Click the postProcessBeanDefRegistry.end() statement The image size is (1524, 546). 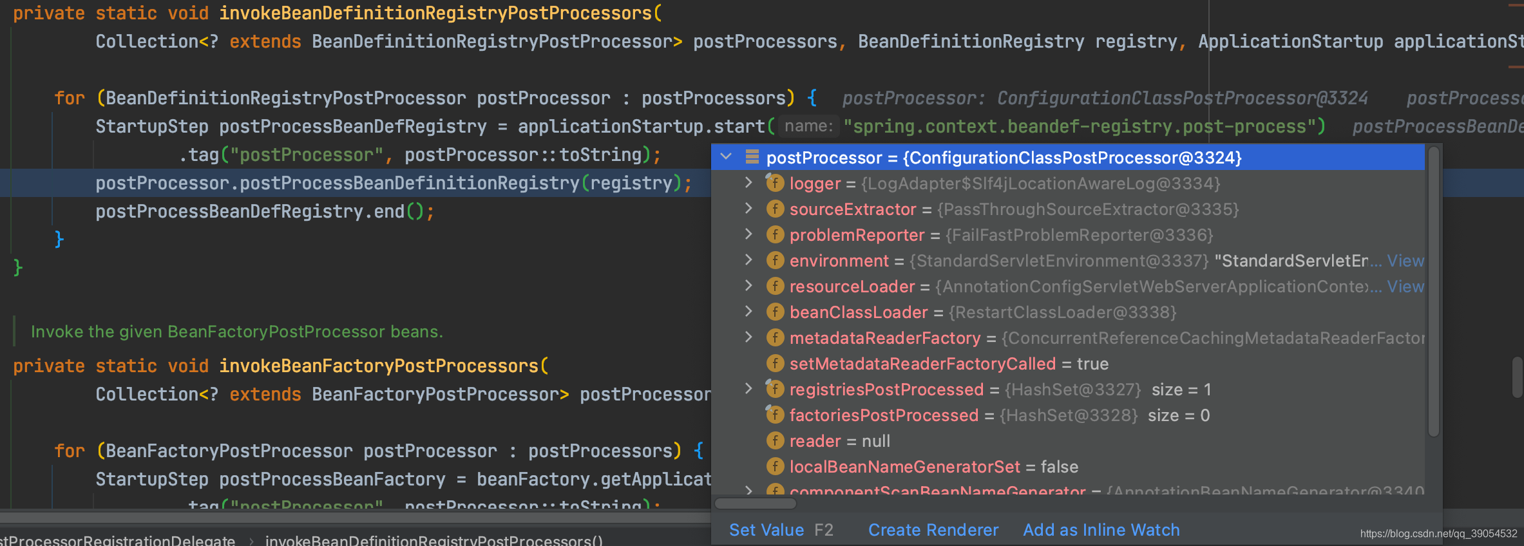coord(265,211)
